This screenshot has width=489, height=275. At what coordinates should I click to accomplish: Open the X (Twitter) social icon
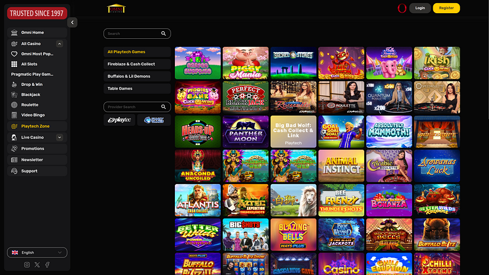click(x=37, y=265)
